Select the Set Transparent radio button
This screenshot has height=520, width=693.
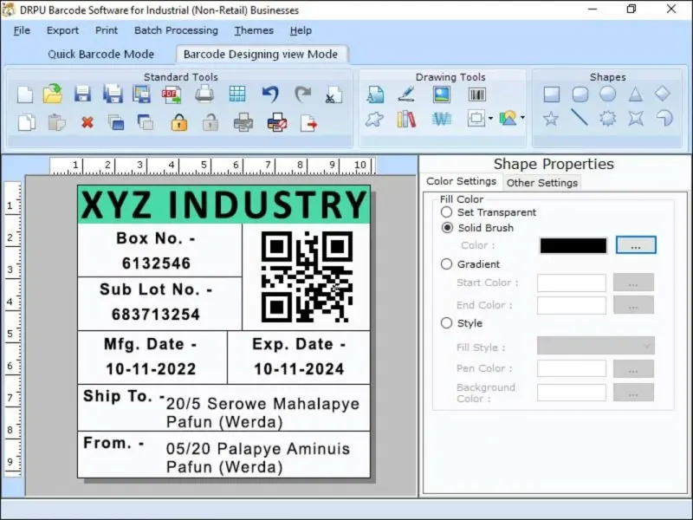pyautogui.click(x=447, y=212)
